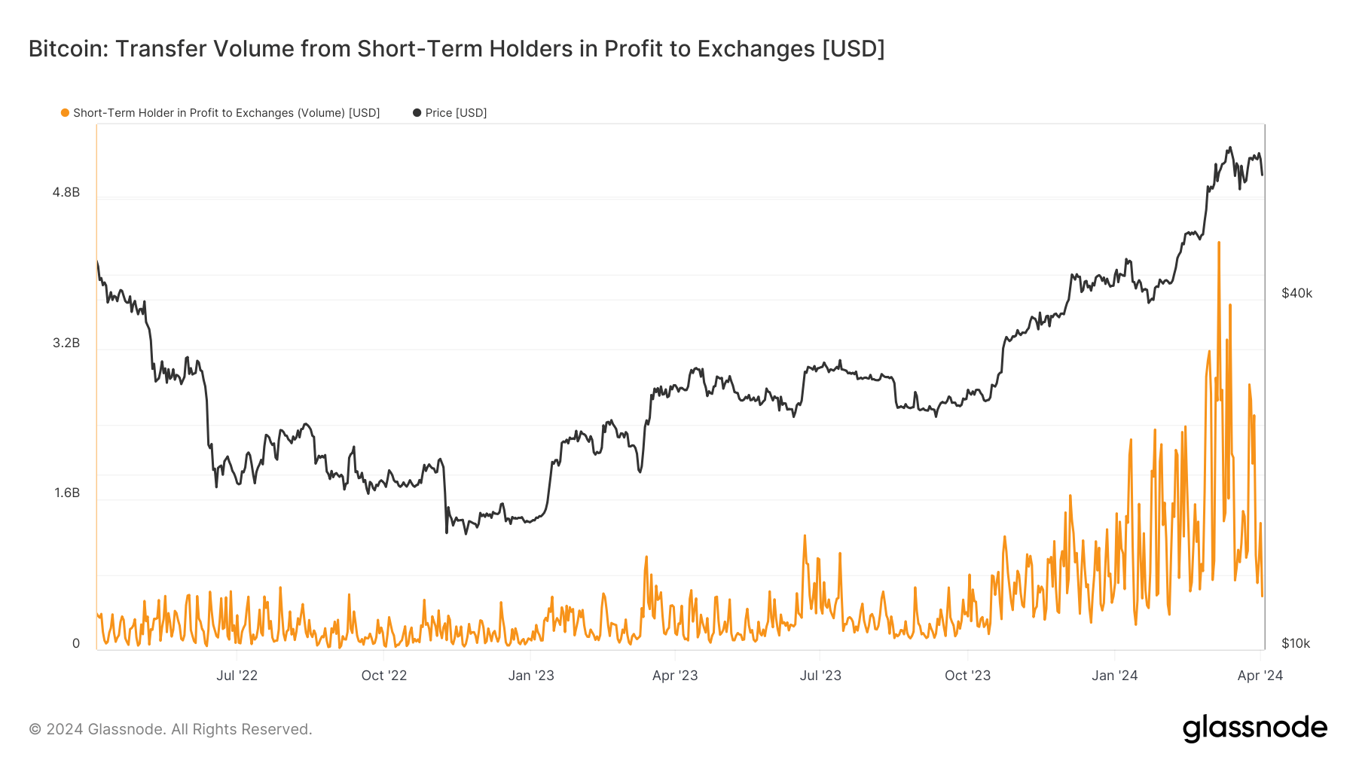Click the black legend dot for Price
The height and width of the screenshot is (763, 1356).
pyautogui.click(x=417, y=113)
